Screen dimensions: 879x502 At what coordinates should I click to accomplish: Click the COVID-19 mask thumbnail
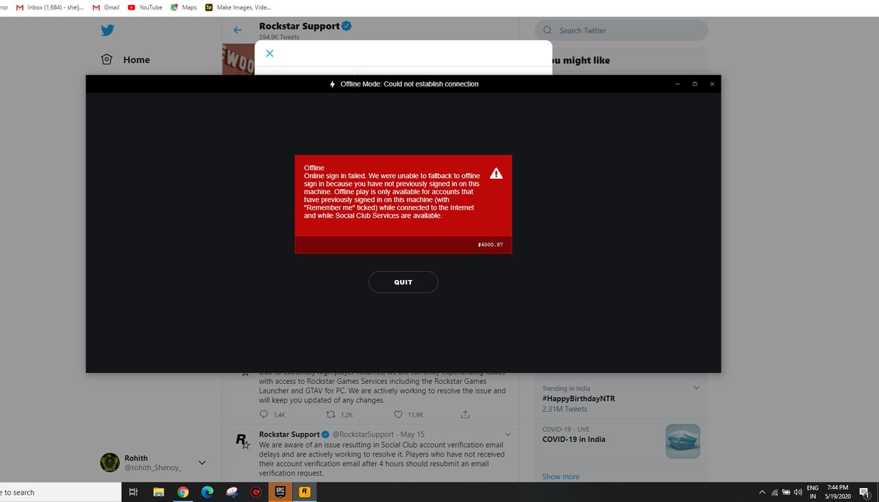point(683,441)
